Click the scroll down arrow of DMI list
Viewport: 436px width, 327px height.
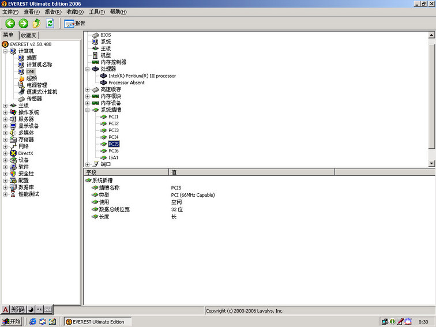[x=431, y=164]
